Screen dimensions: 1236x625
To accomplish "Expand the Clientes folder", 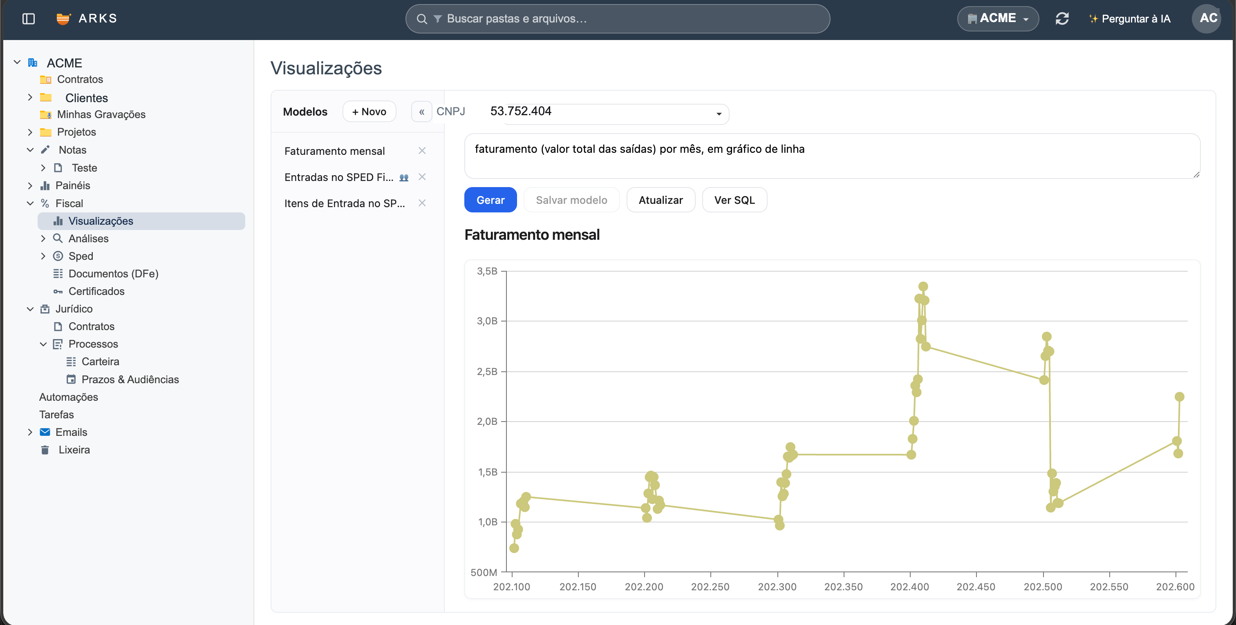I will (30, 97).
